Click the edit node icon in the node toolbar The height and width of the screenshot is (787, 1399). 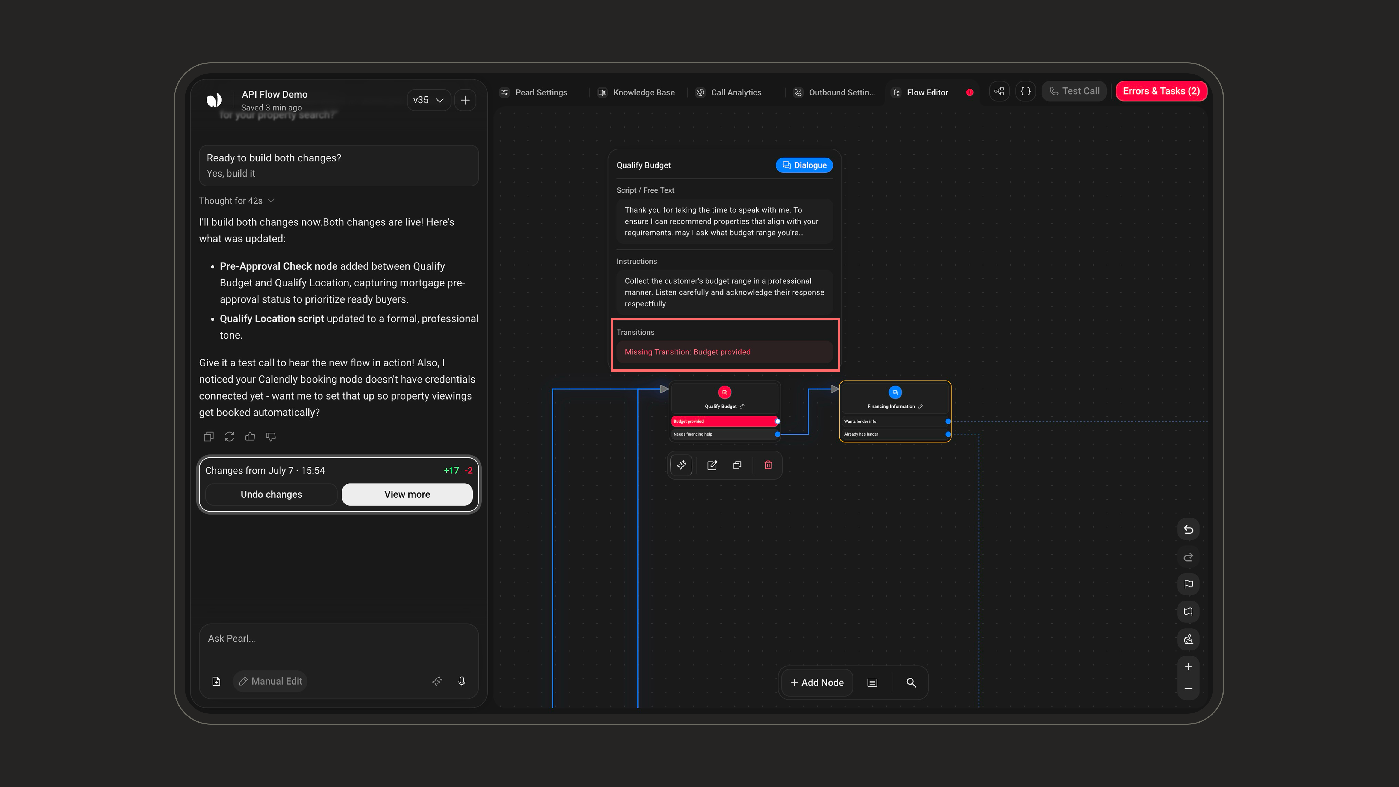click(712, 465)
